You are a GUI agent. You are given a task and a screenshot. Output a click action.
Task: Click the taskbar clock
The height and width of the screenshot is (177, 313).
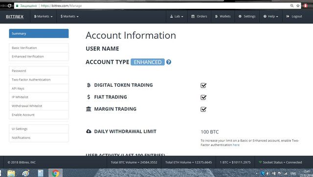(307, 173)
